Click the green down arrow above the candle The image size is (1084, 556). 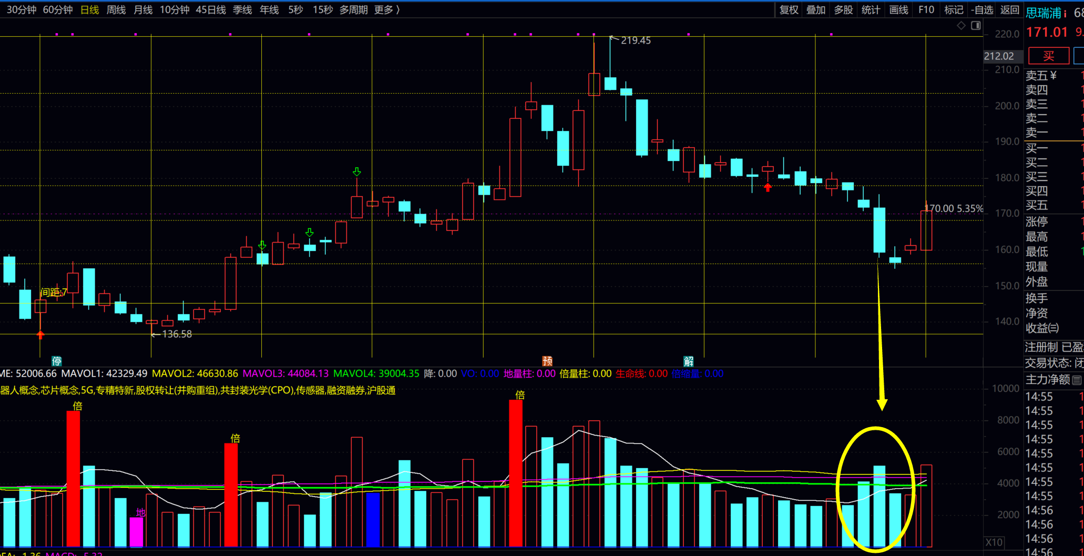pyautogui.click(x=357, y=172)
